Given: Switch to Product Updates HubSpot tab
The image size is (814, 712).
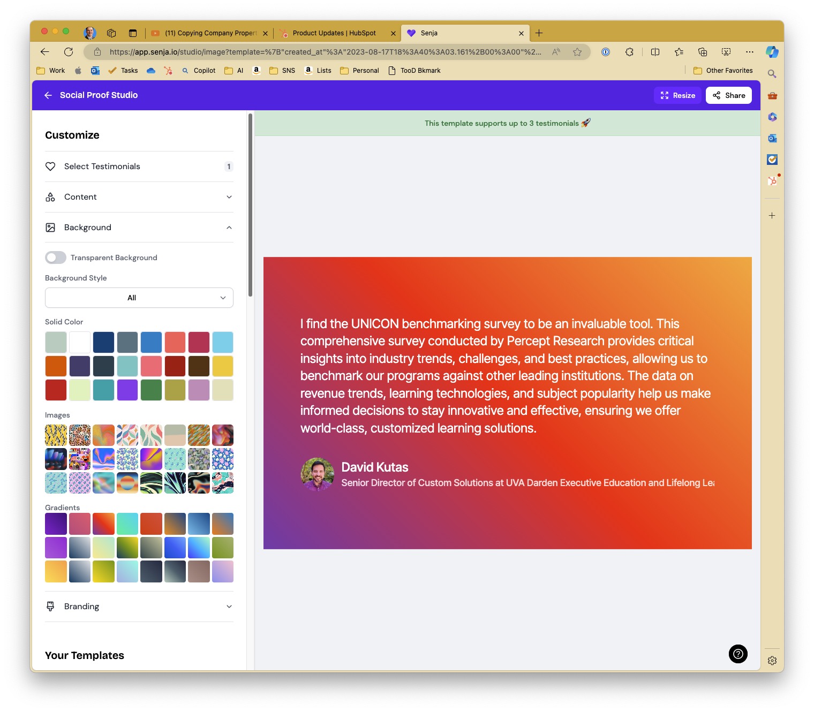Looking at the screenshot, I should click(x=334, y=33).
